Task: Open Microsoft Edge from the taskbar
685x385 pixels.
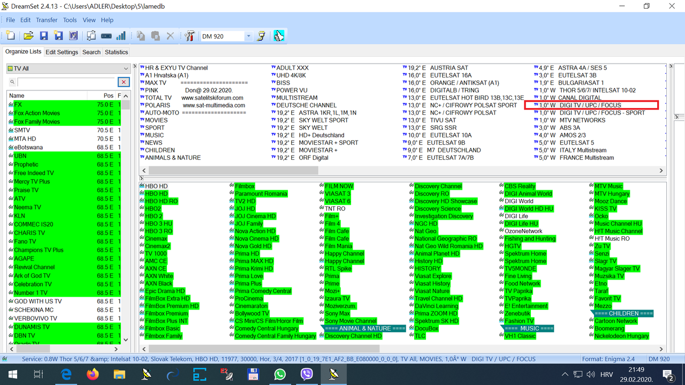Action: (x=66, y=375)
